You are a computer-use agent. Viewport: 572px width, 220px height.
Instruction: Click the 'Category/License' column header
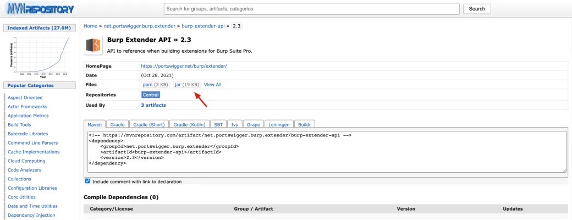tap(111, 209)
